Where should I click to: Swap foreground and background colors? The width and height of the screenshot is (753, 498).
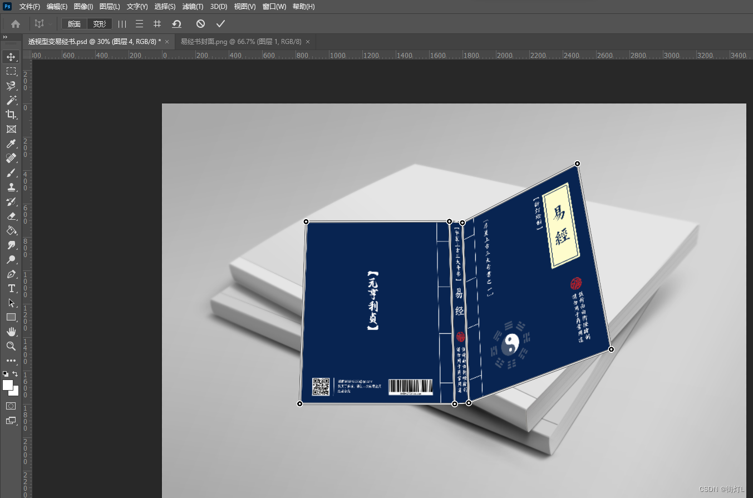16,374
